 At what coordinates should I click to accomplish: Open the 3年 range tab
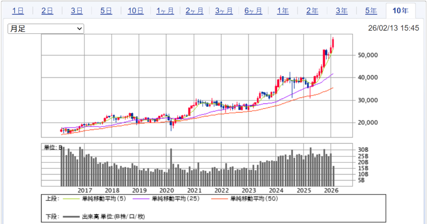(x=342, y=11)
